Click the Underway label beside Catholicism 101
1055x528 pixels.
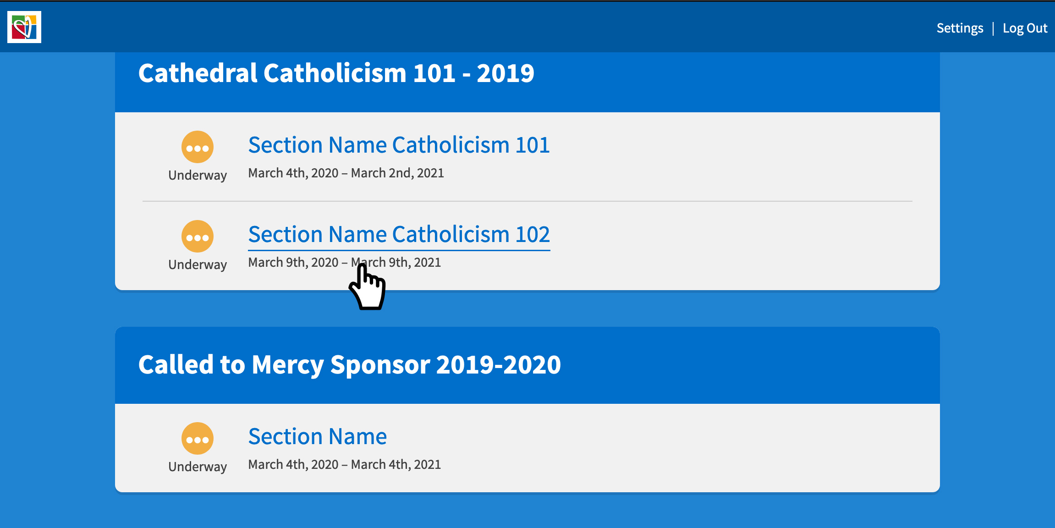pos(198,176)
